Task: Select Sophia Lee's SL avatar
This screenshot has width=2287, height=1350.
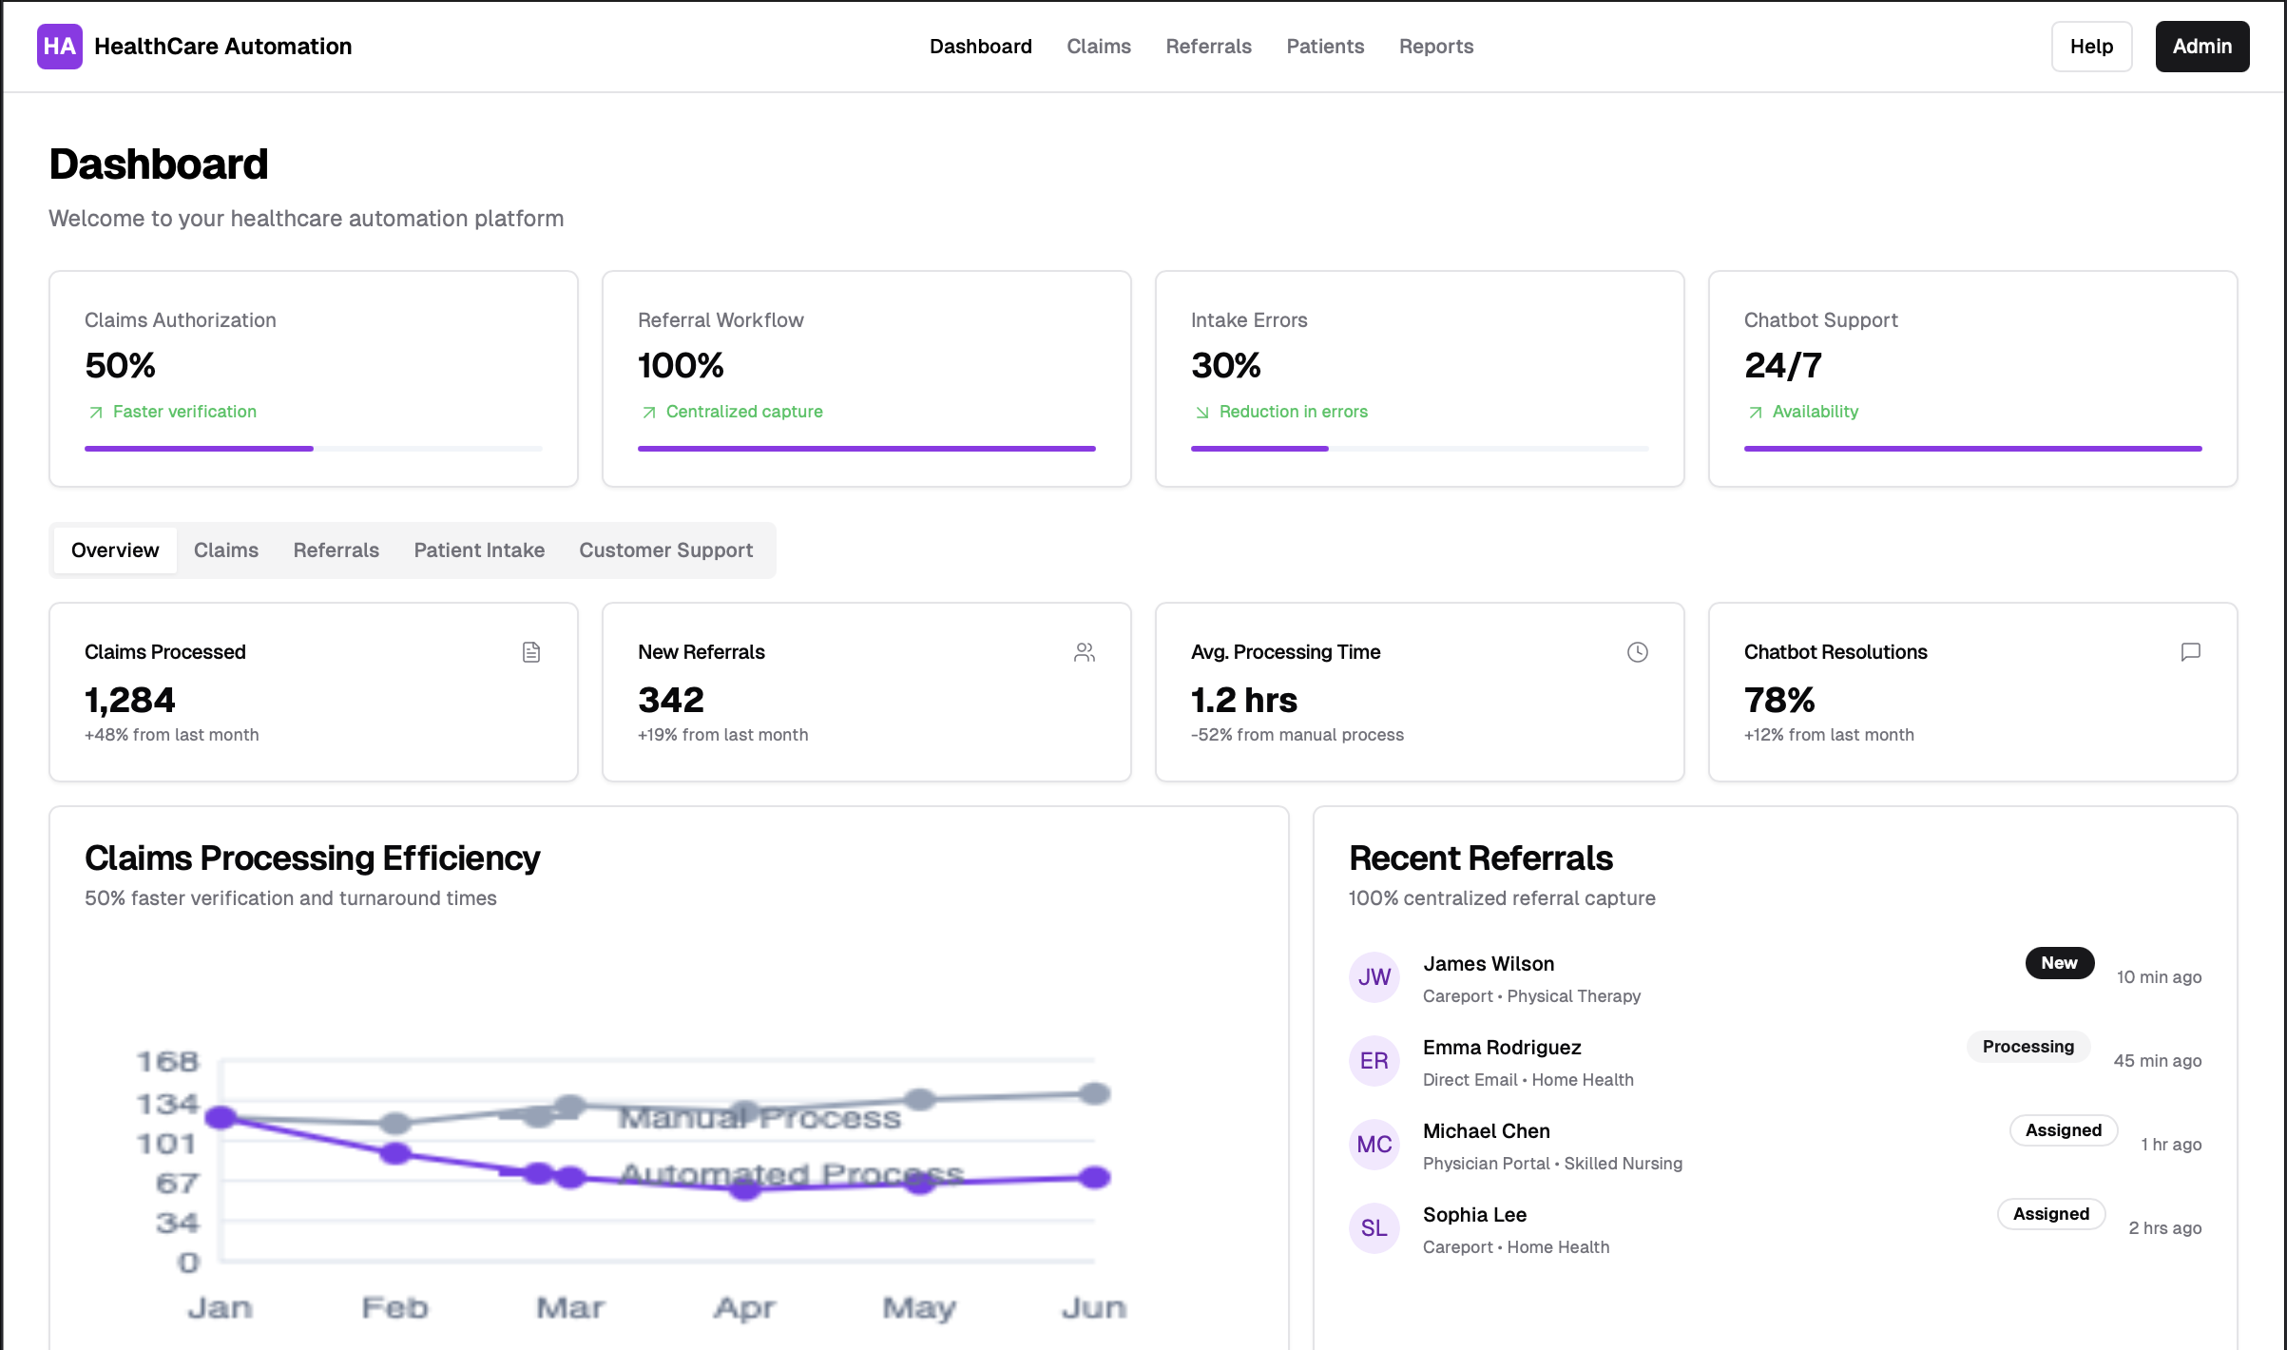Action: click(1373, 1227)
